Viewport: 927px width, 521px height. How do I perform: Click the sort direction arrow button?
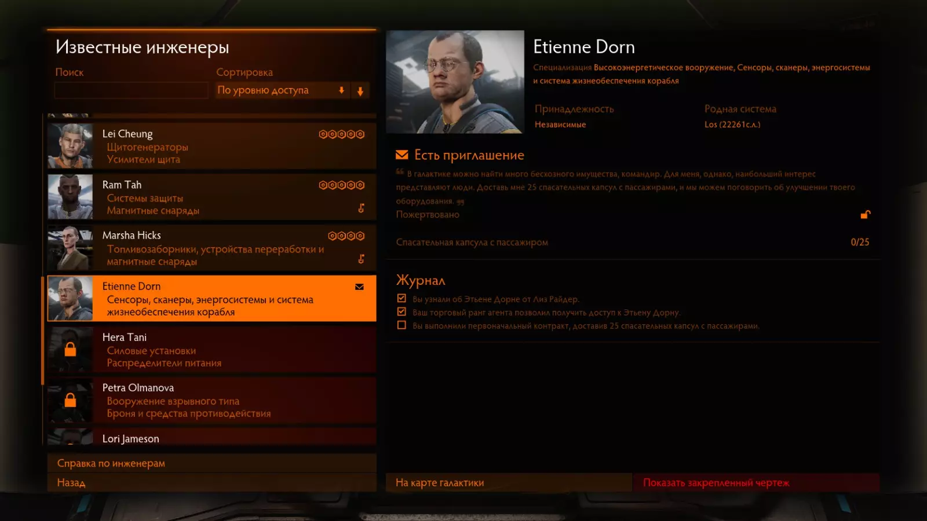[x=360, y=90]
